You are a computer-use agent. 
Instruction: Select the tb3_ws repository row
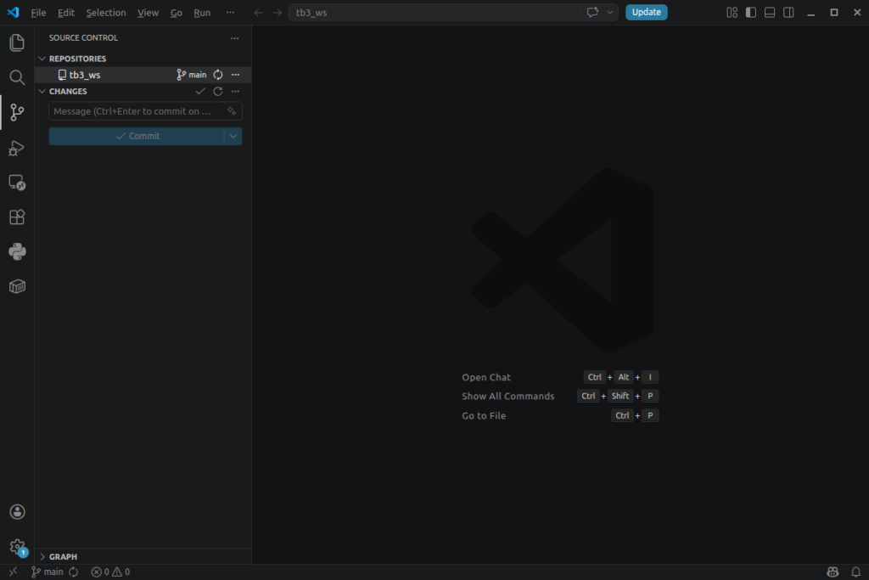click(x=143, y=75)
